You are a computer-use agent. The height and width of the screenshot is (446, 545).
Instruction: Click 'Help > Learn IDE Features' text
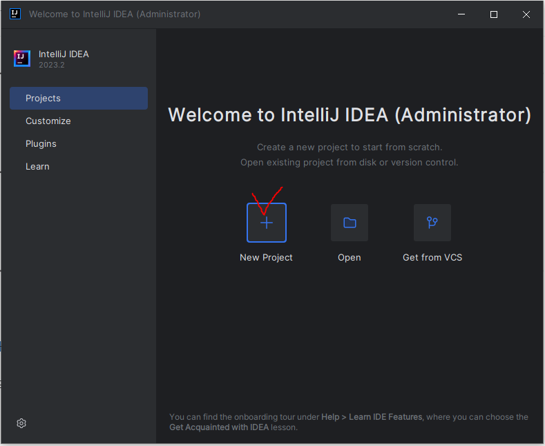(372, 417)
